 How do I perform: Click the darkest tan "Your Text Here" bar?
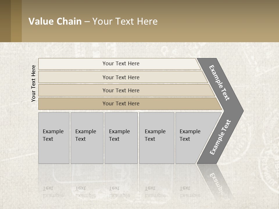pyautogui.click(x=121, y=104)
